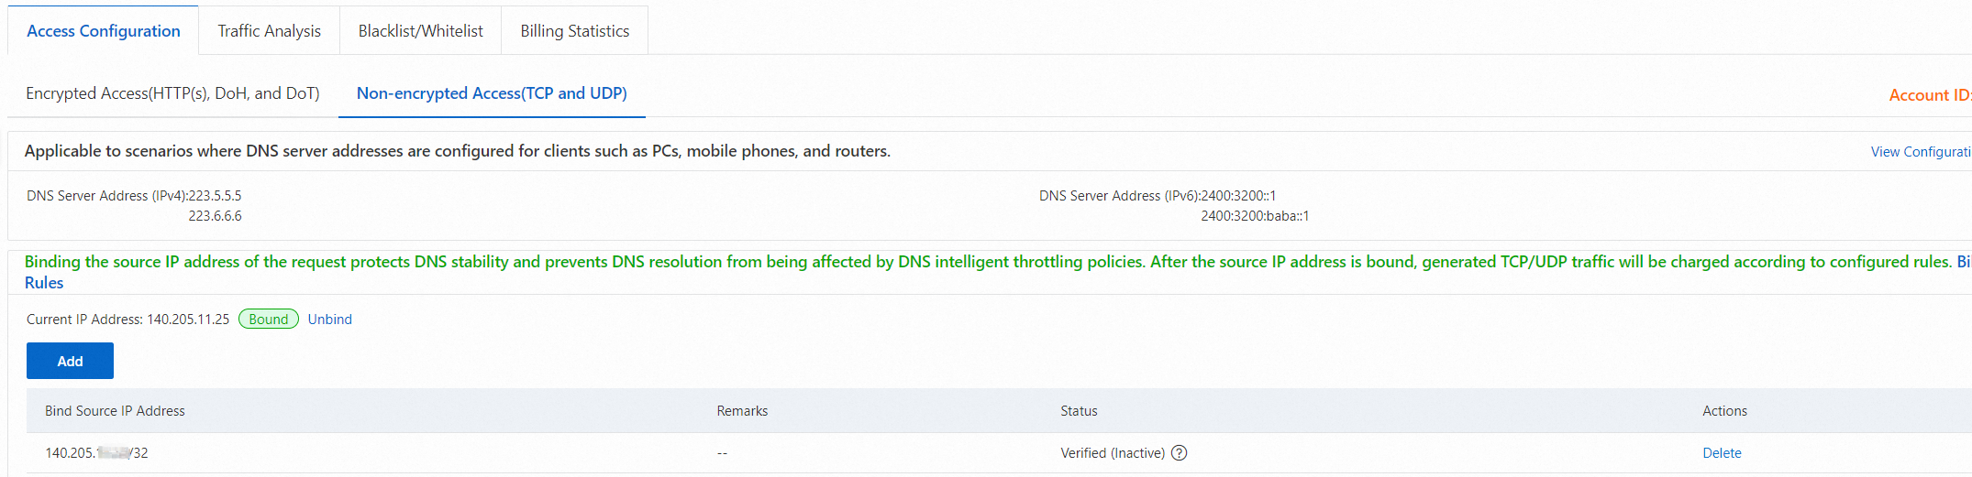Delete the bound 140.205 source IP entry
The image size is (1972, 477).
tap(1722, 452)
